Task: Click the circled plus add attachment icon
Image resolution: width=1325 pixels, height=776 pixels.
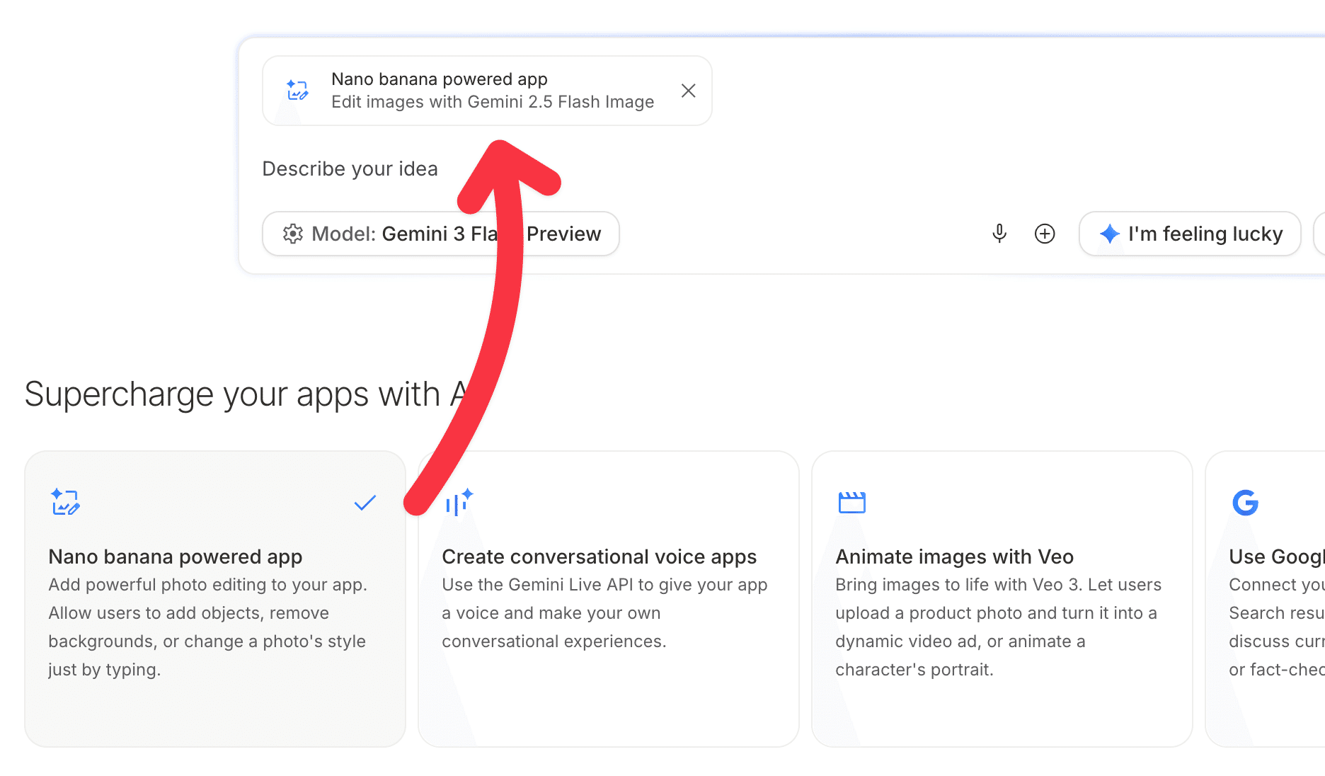Action: (1045, 234)
